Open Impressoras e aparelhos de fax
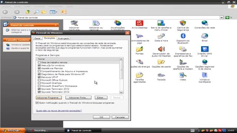The image size is (237, 133). coord(183,51)
